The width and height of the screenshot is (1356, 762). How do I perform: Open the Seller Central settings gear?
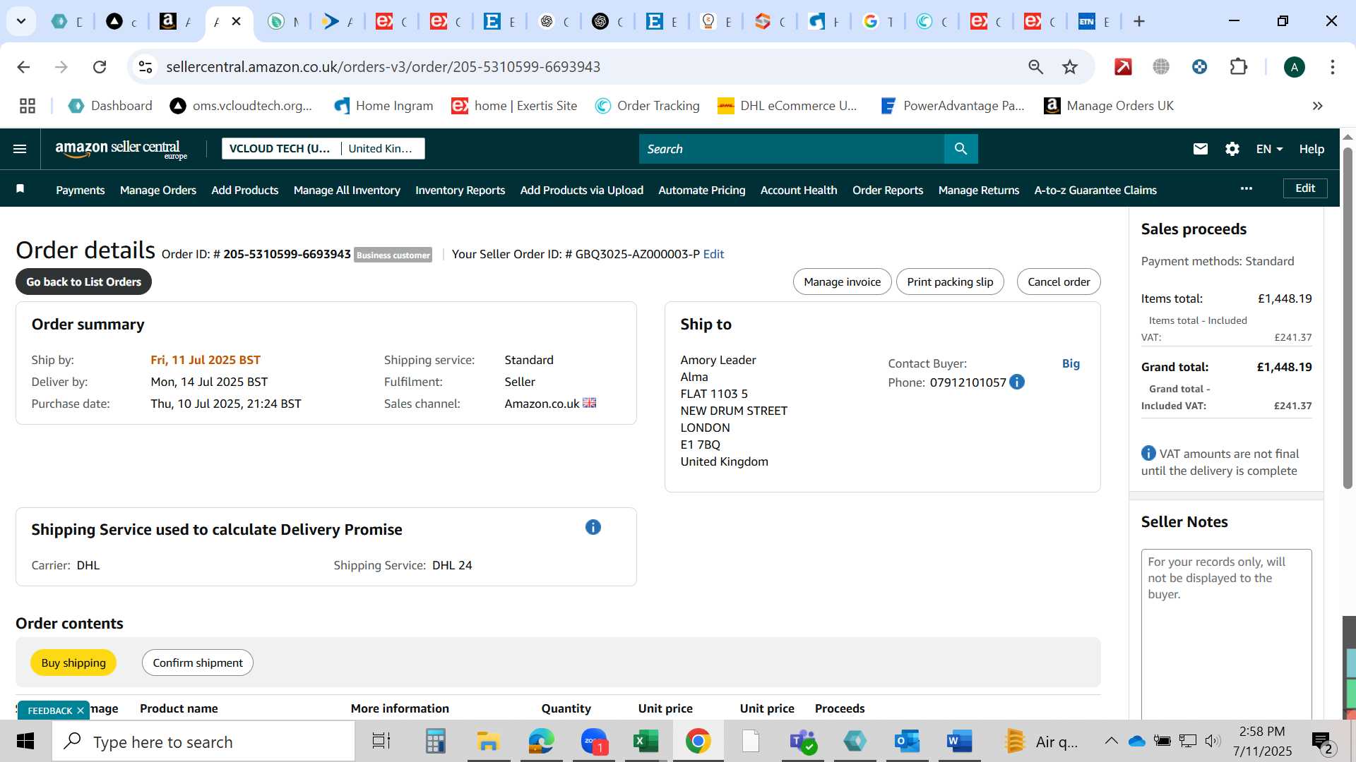pos(1232,149)
